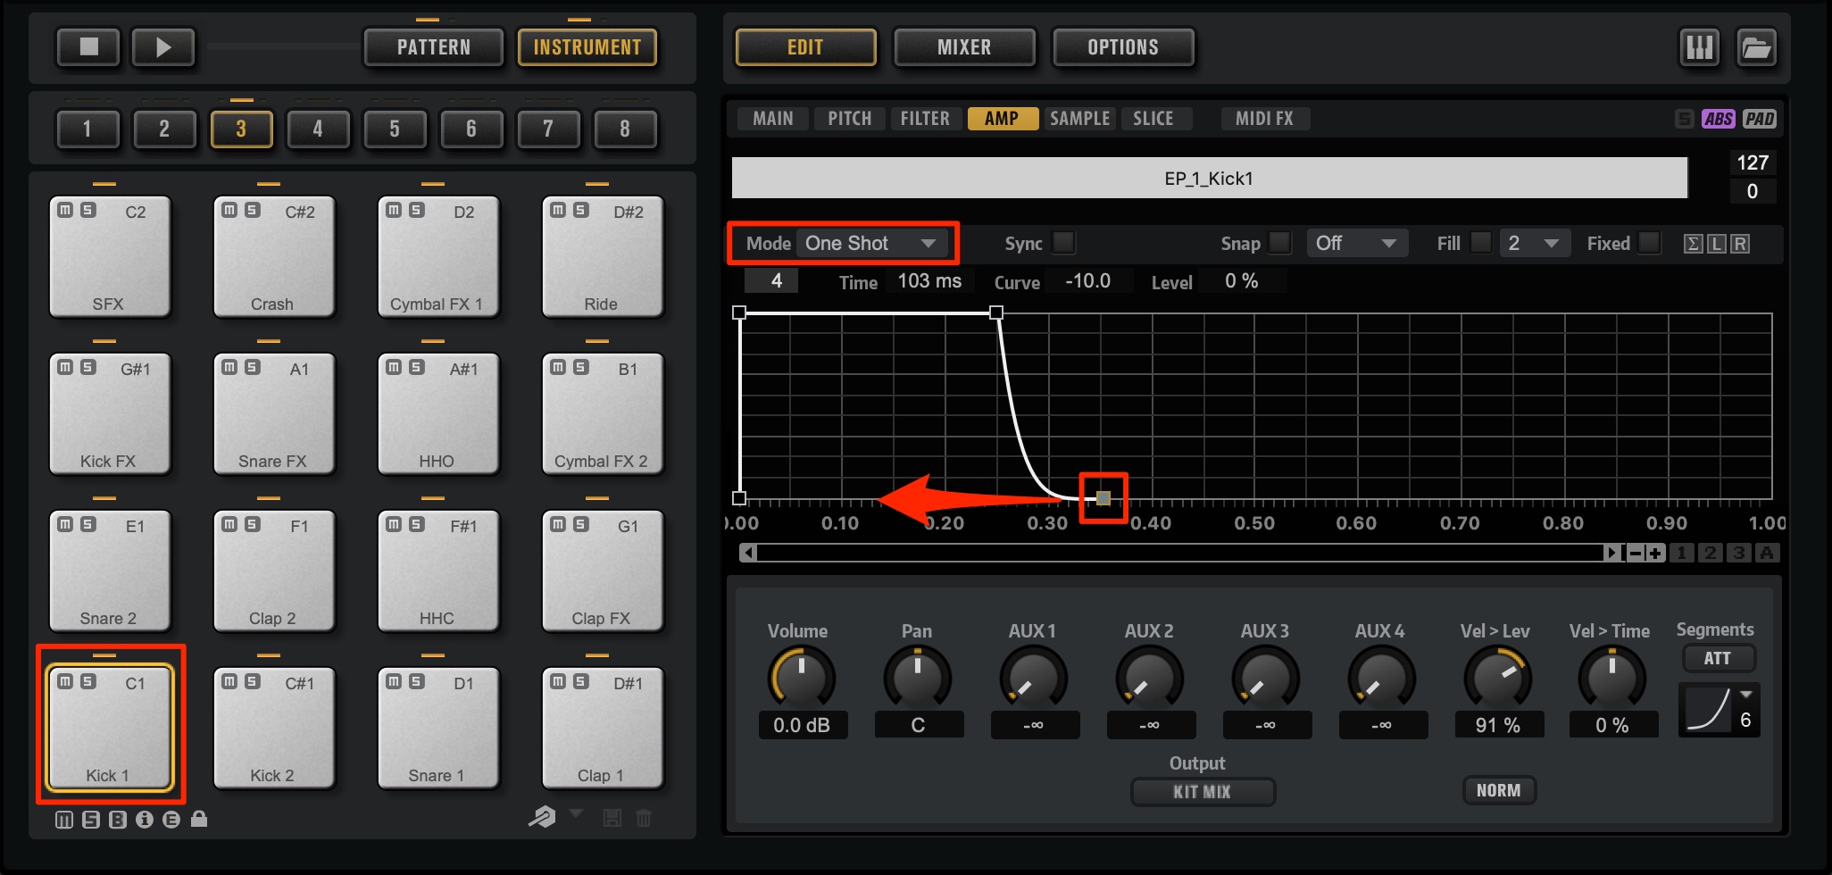Start playback with the play button
Image resolution: width=1832 pixels, height=875 pixels.
[x=163, y=47]
